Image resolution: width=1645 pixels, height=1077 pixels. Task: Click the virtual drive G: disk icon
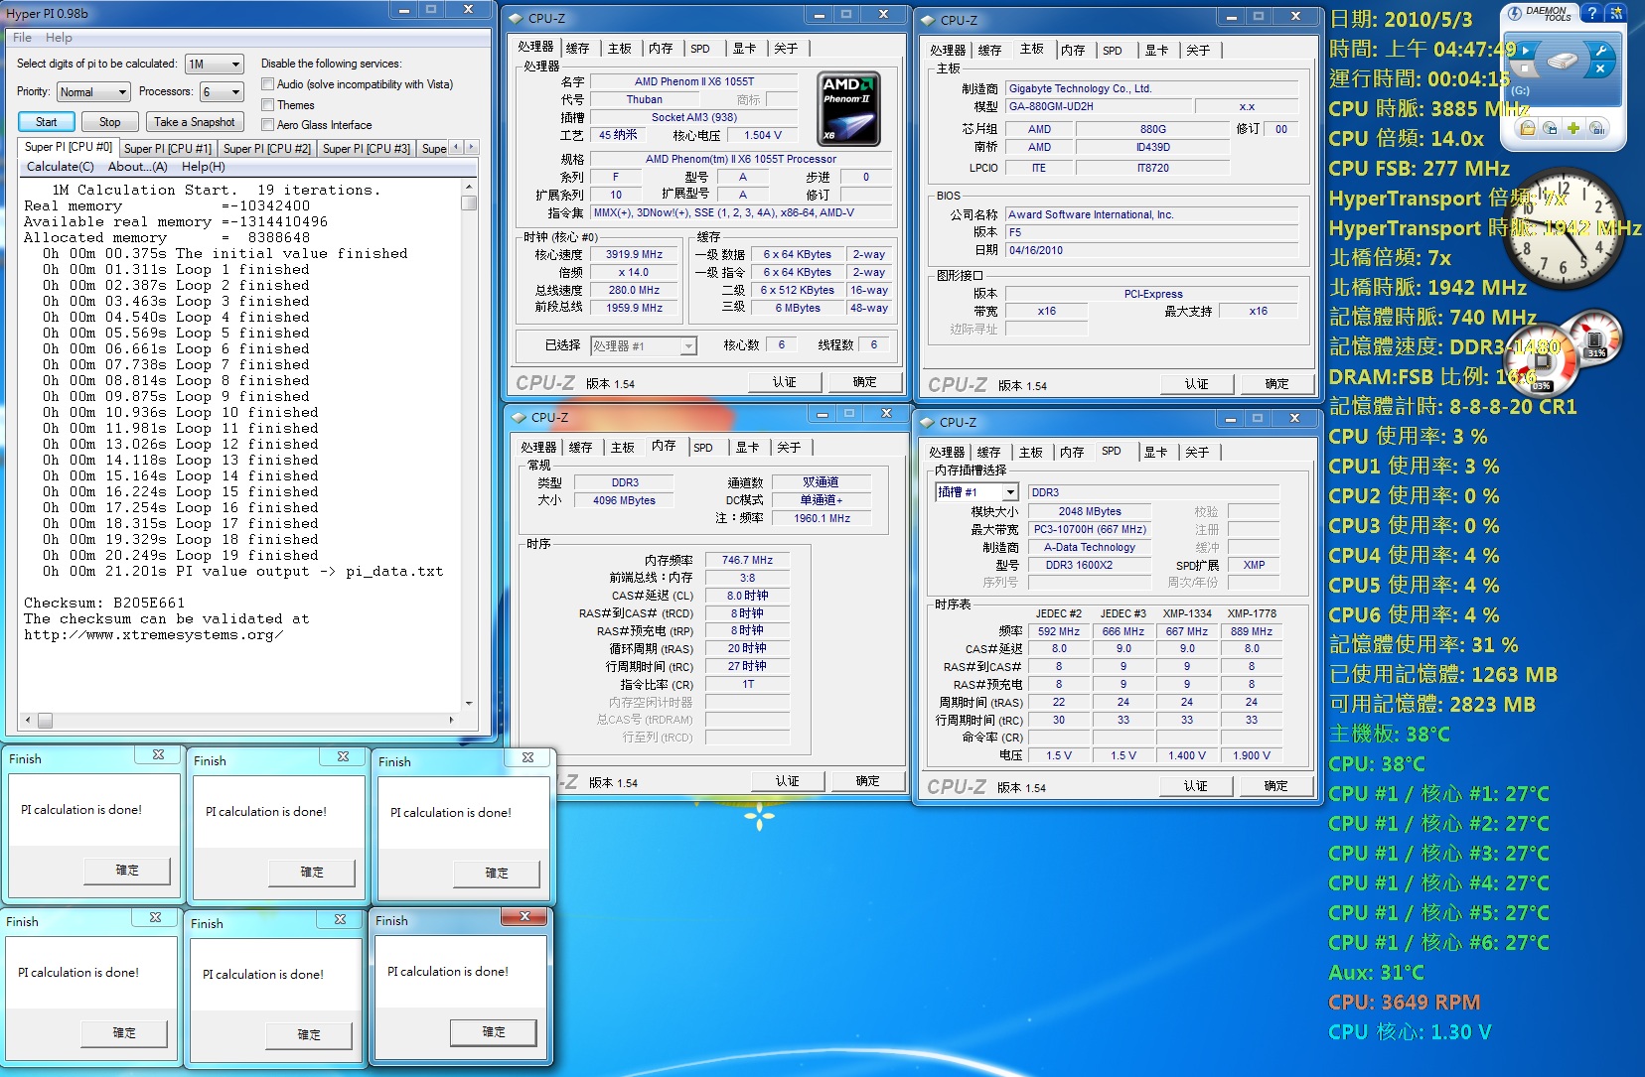pyautogui.click(x=1562, y=62)
